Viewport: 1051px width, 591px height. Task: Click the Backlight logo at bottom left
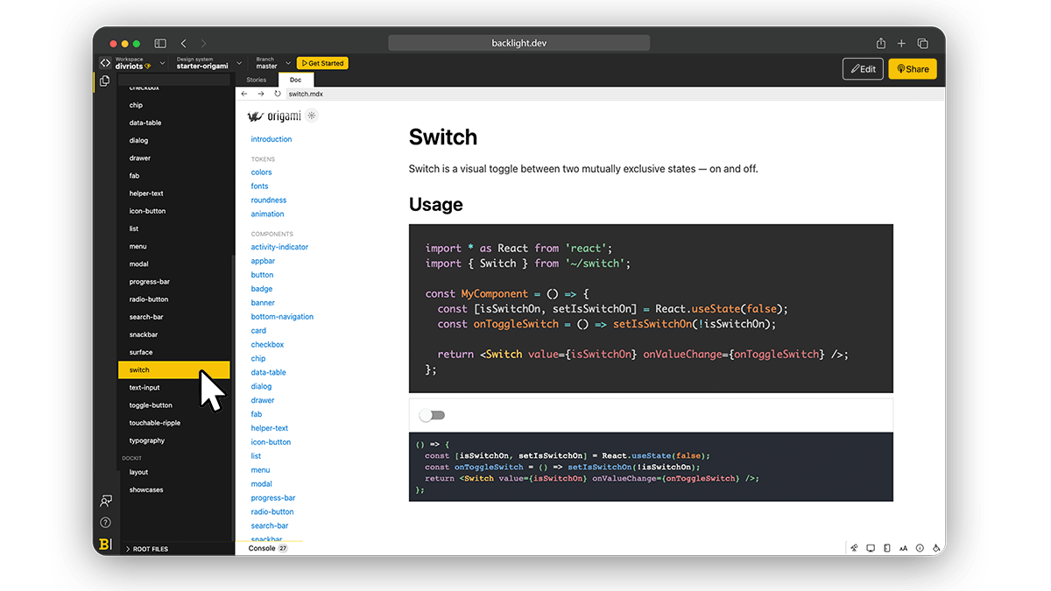coord(105,545)
